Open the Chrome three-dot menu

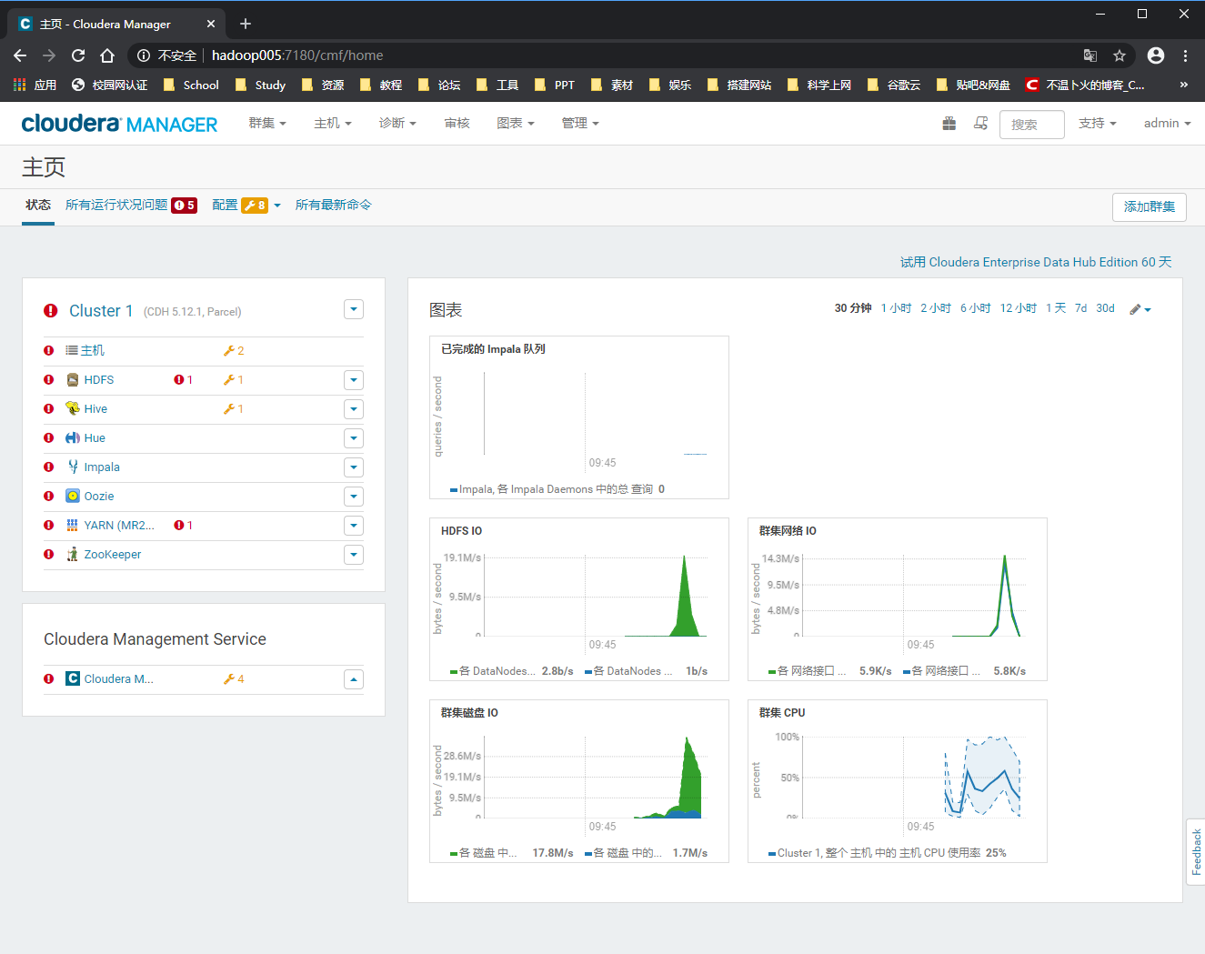[1185, 55]
